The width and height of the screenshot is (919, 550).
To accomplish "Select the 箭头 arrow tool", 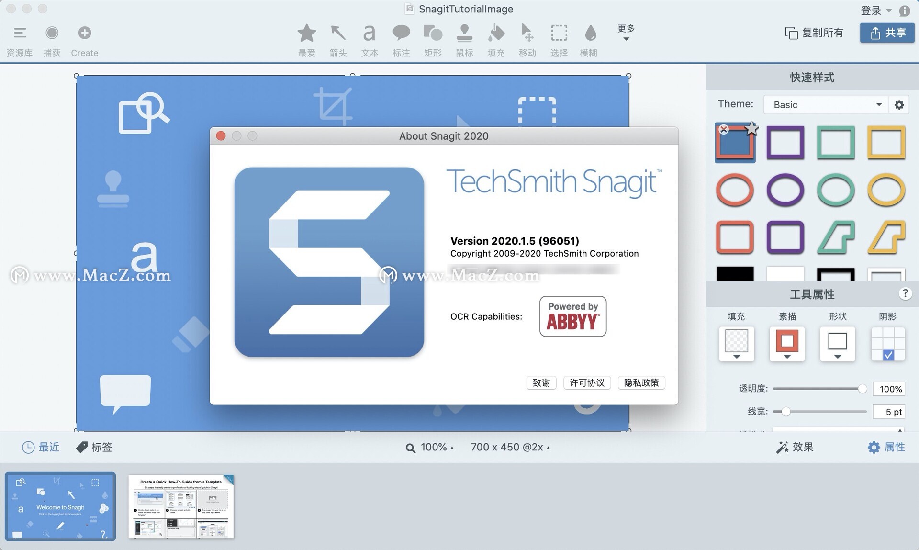I will 338,41.
